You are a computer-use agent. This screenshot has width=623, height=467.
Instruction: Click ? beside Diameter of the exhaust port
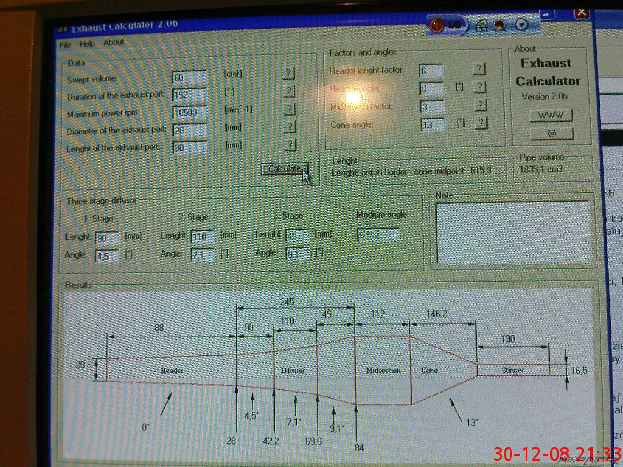tap(290, 127)
